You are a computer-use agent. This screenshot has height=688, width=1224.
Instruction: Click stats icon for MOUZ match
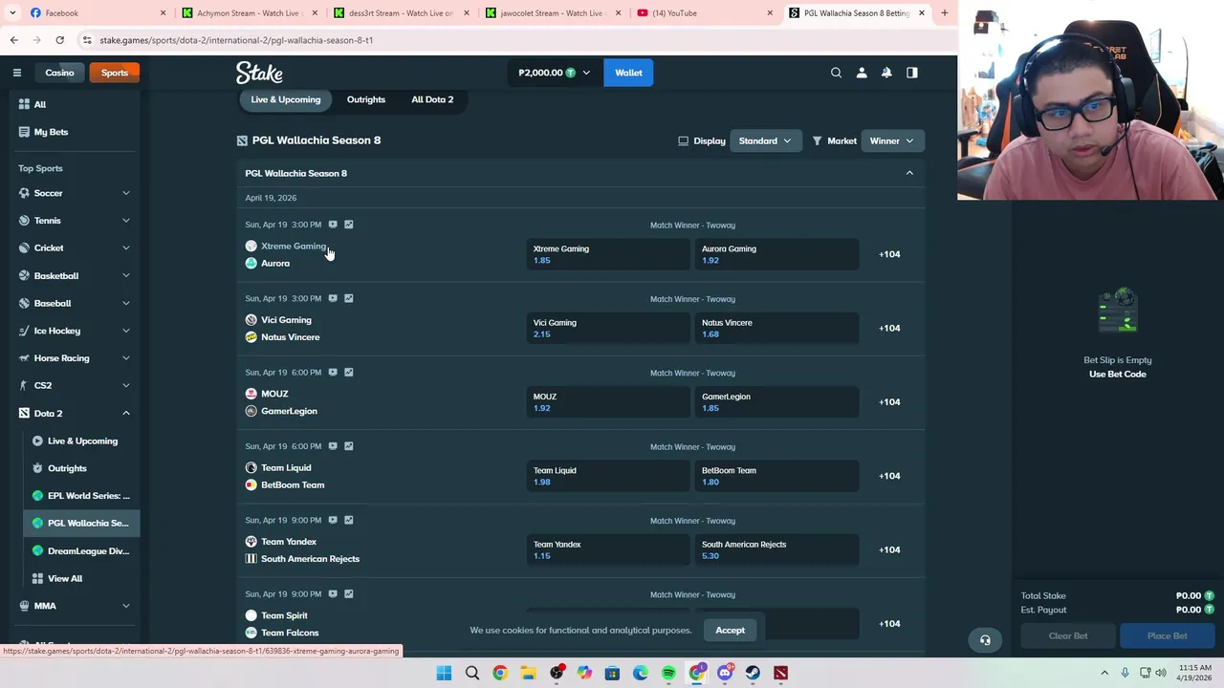(349, 372)
